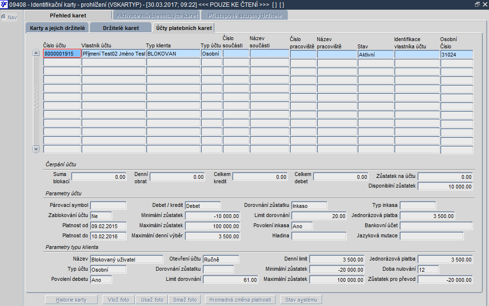
Task: Click Hromadná změna platnosti button
Action: 240,300
